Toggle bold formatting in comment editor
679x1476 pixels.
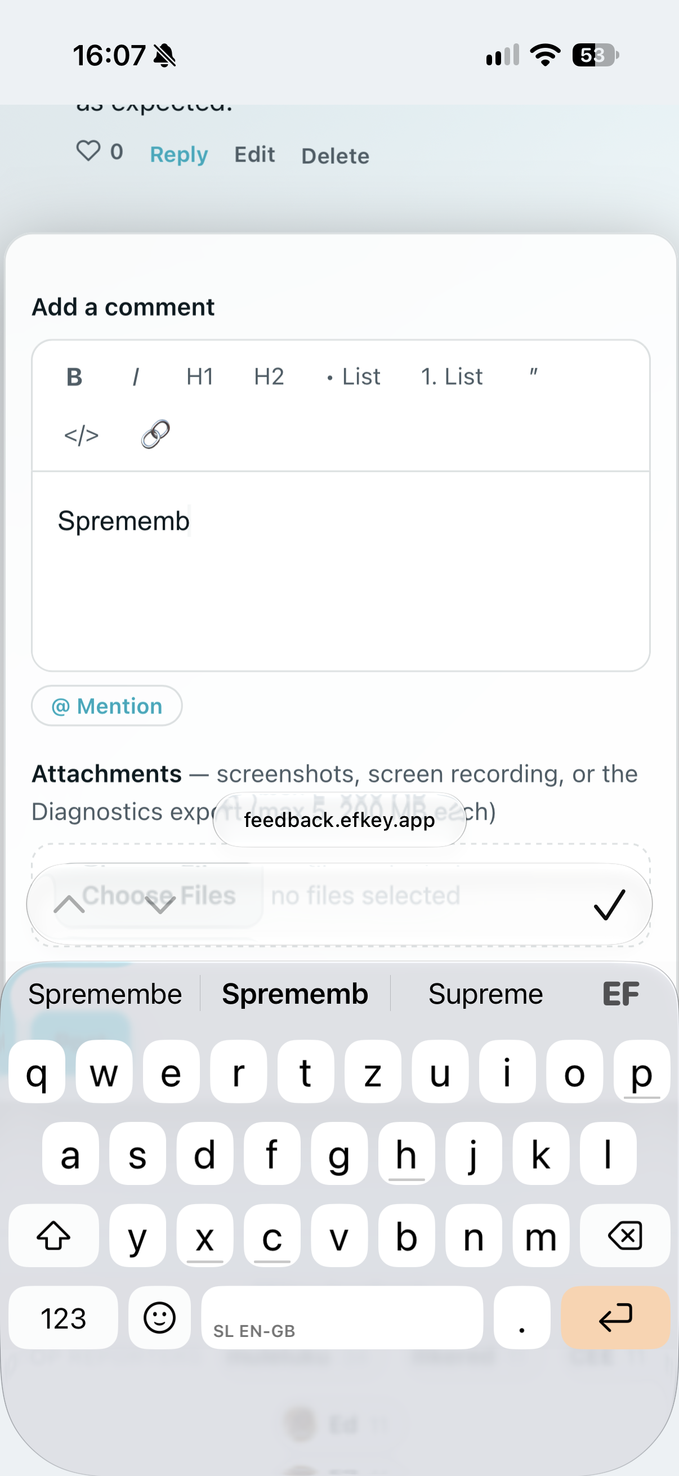click(74, 377)
